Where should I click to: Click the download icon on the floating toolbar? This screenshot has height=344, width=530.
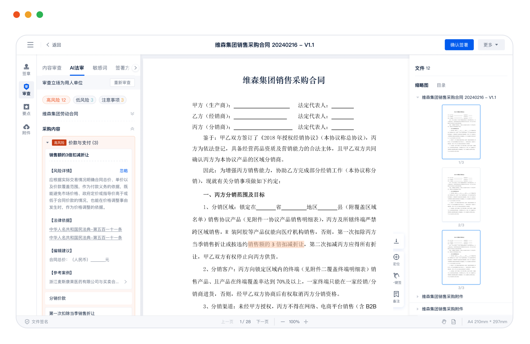click(x=397, y=241)
